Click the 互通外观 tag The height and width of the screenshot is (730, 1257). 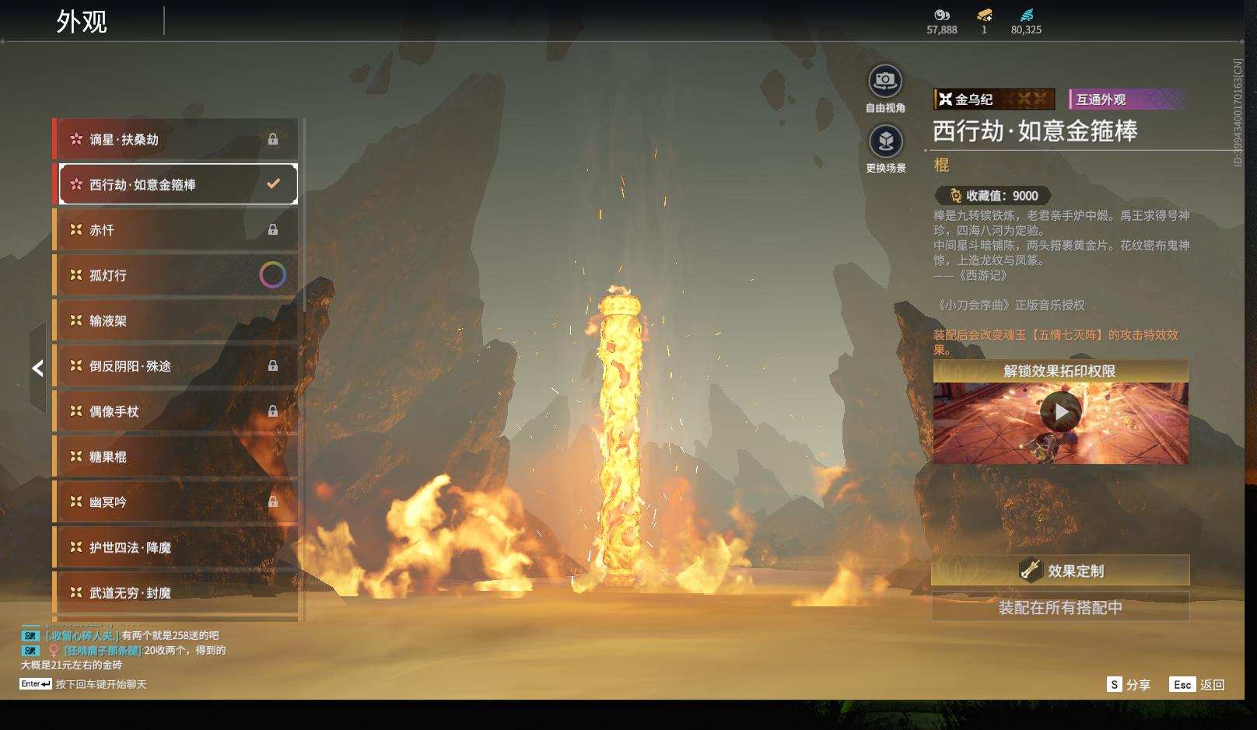pos(1127,100)
